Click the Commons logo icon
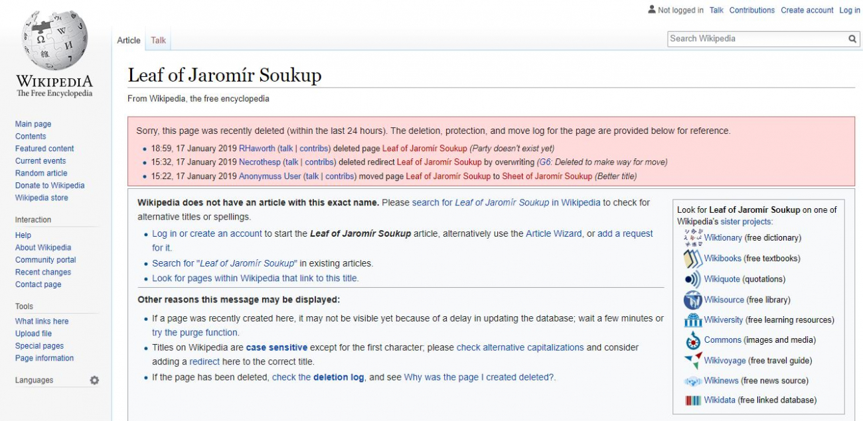Image resolution: width=863 pixels, height=421 pixels. 693,340
